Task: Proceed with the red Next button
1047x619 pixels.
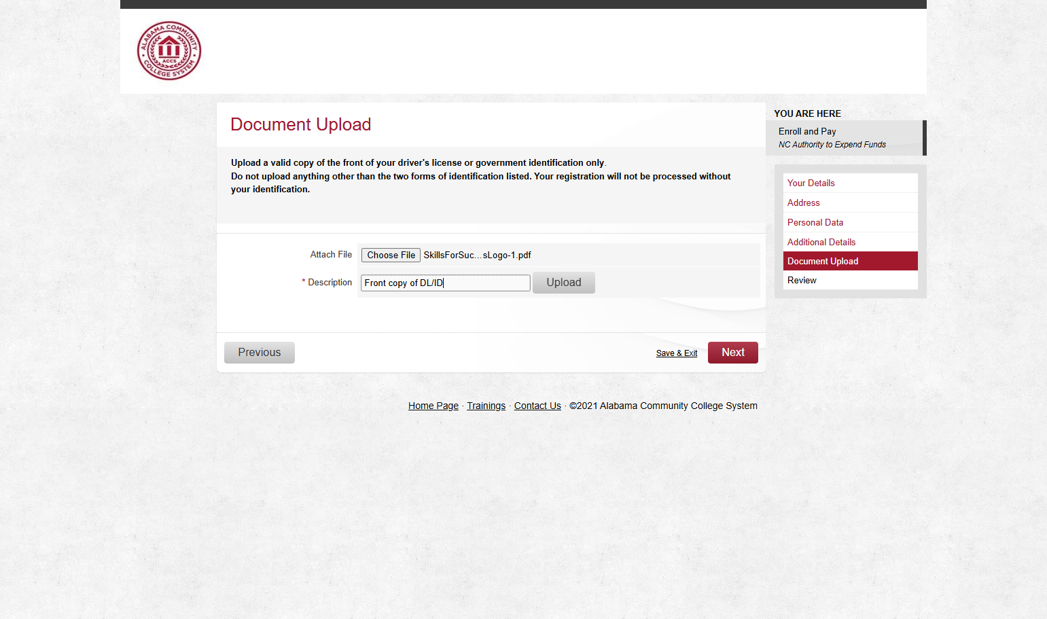Action: click(x=732, y=353)
